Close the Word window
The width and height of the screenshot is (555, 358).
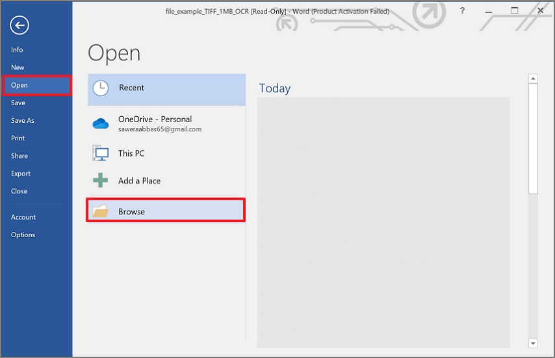coord(541,10)
